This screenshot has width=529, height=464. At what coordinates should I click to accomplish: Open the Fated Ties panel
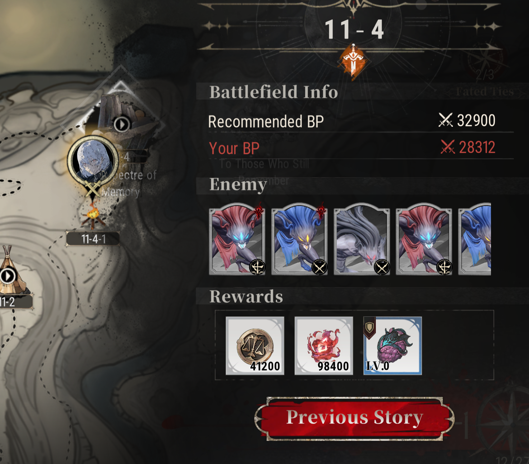click(485, 92)
